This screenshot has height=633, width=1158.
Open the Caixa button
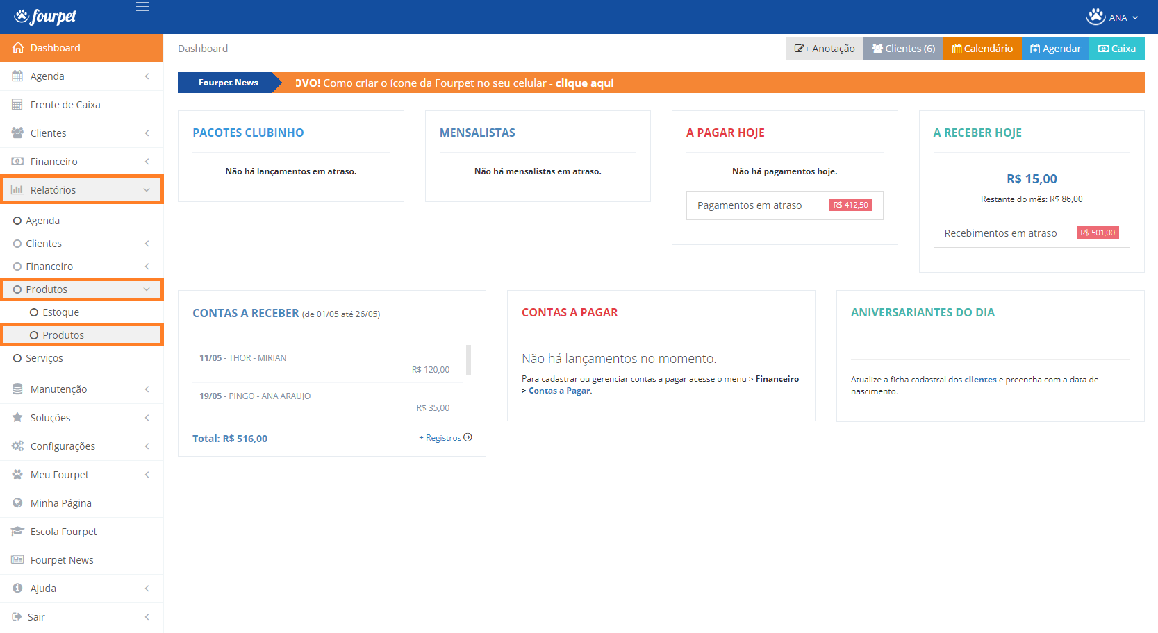click(x=1117, y=49)
